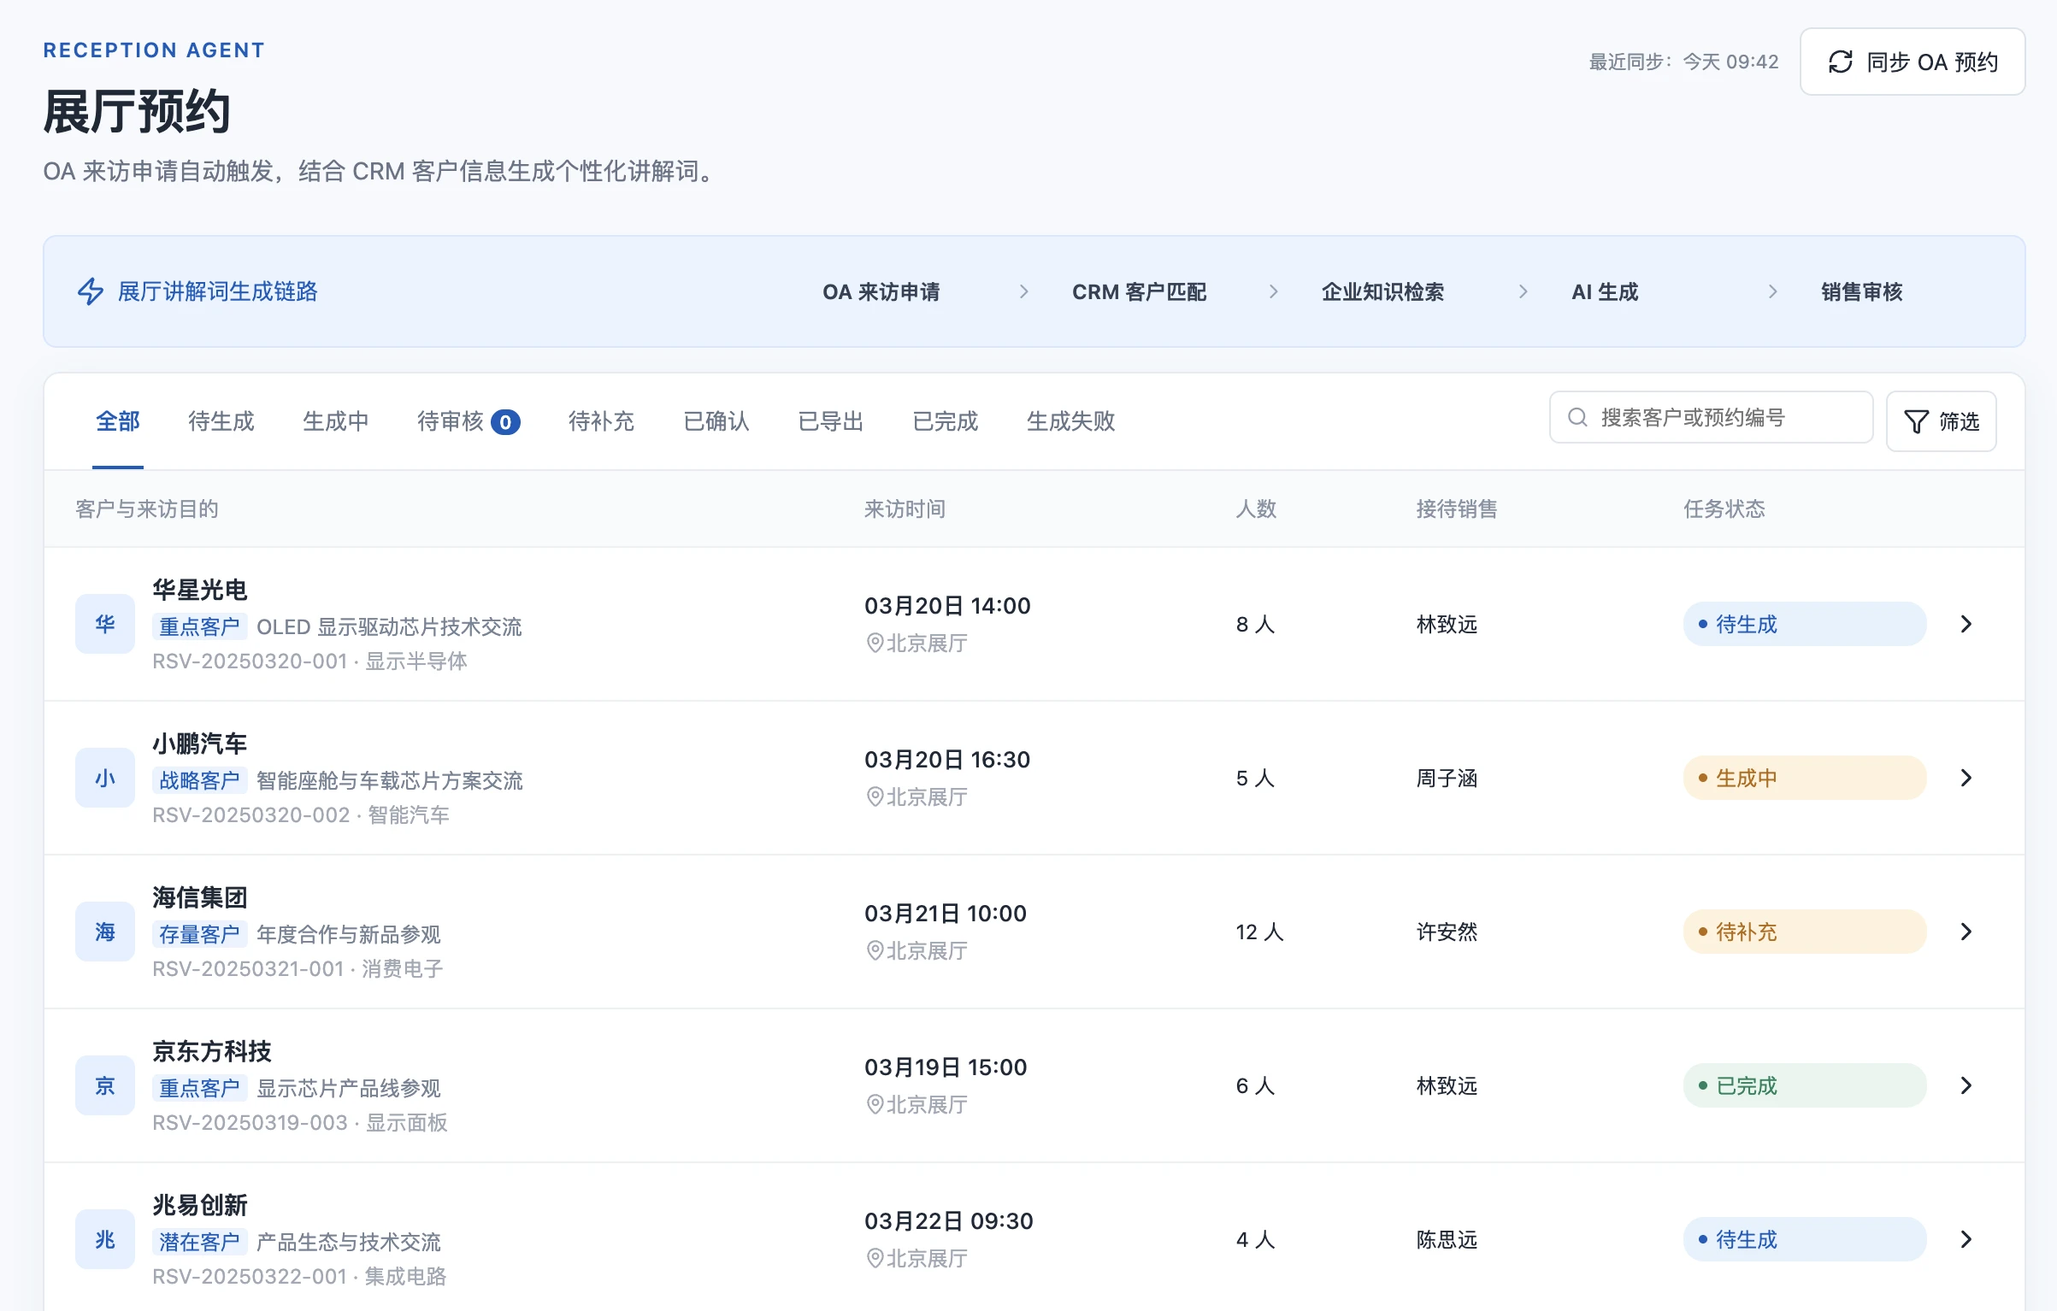Open the 筛选 filter button
Viewport: 2057px width, 1311px height.
point(1941,420)
